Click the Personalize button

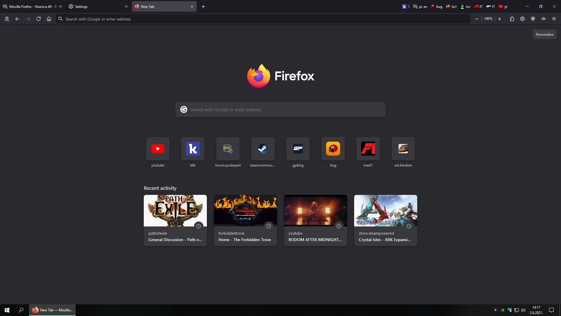[544, 34]
